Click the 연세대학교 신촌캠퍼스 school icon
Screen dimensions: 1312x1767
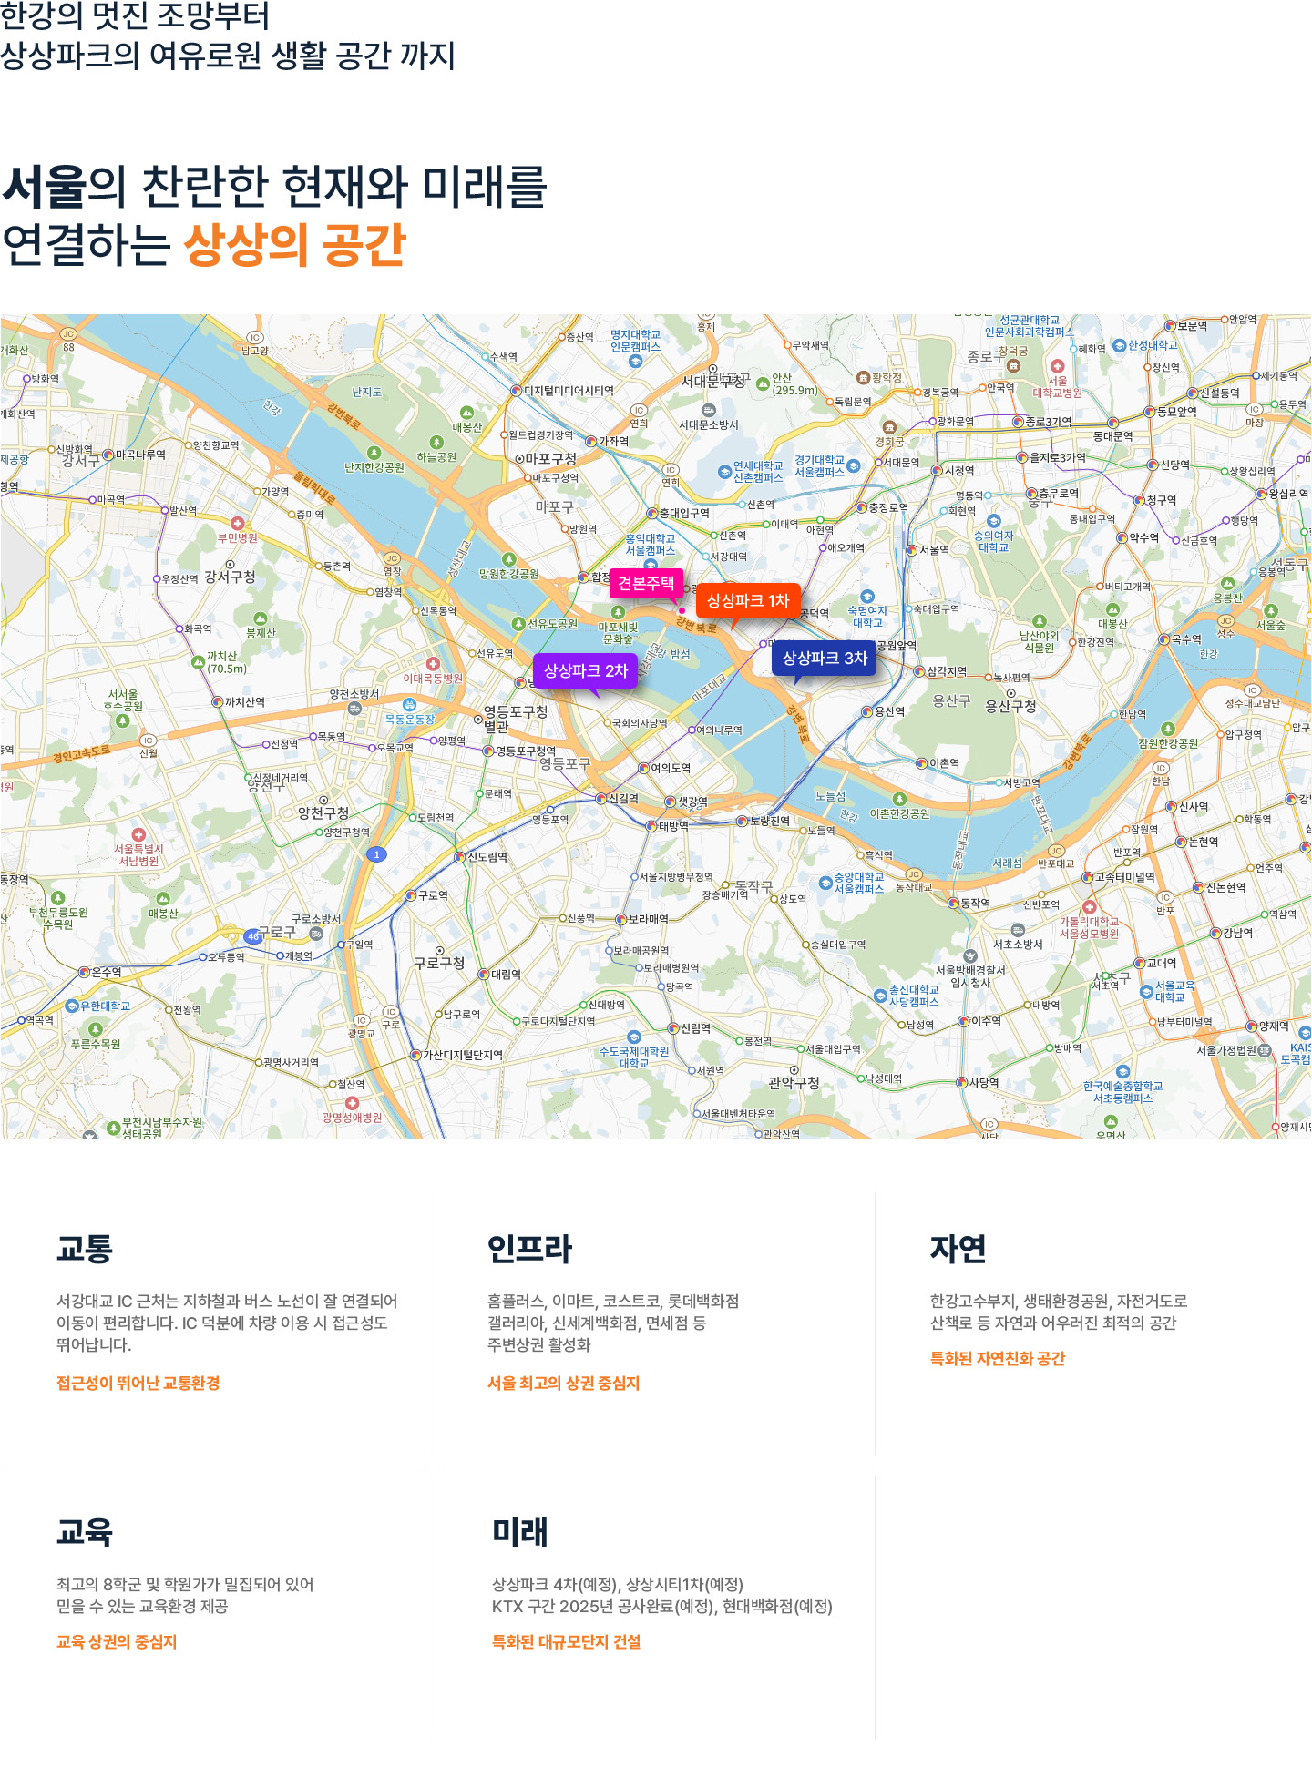724,472
